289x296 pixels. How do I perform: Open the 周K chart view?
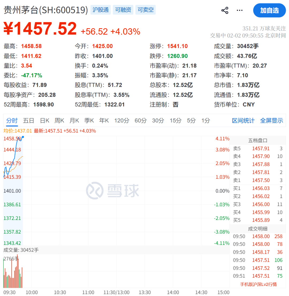(59, 120)
